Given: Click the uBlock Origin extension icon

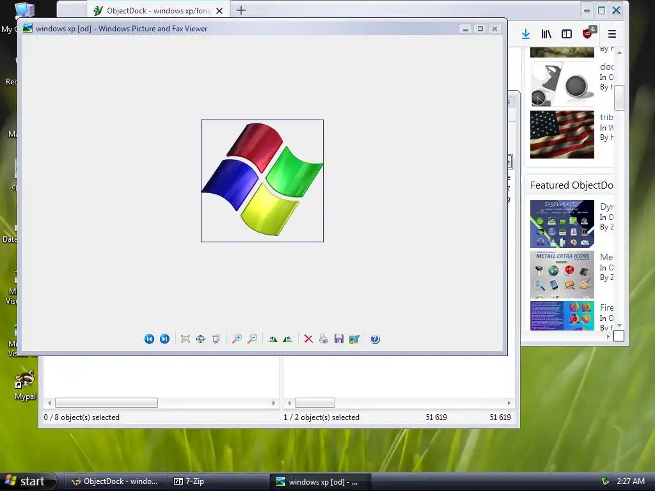Looking at the screenshot, I should [588, 33].
